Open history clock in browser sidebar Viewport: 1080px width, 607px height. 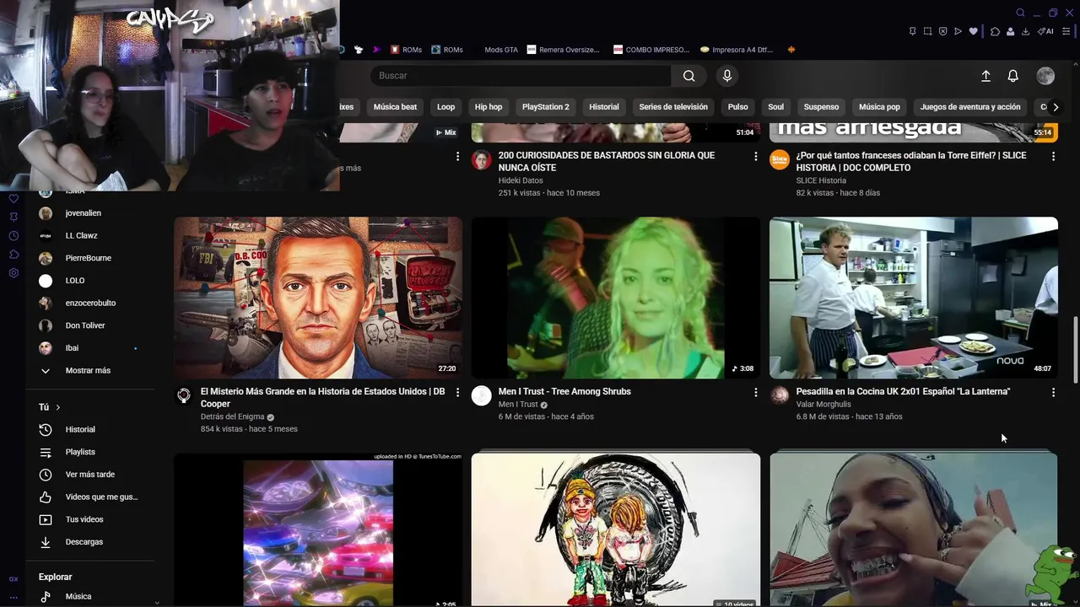pyautogui.click(x=13, y=236)
